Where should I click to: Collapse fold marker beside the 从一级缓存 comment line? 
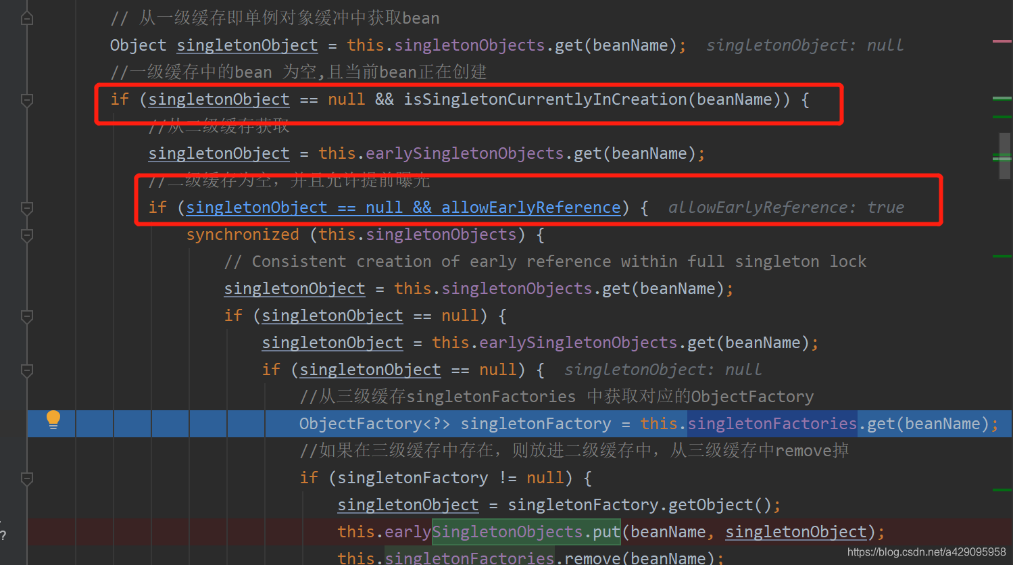coord(27,18)
